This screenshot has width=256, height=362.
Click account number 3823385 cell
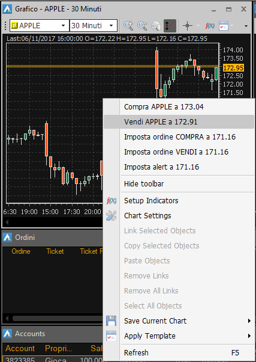tap(20, 359)
